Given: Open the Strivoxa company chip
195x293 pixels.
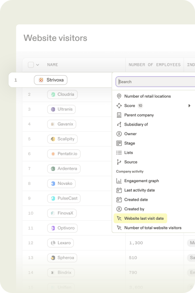Looking at the screenshot, I should pos(51,80).
